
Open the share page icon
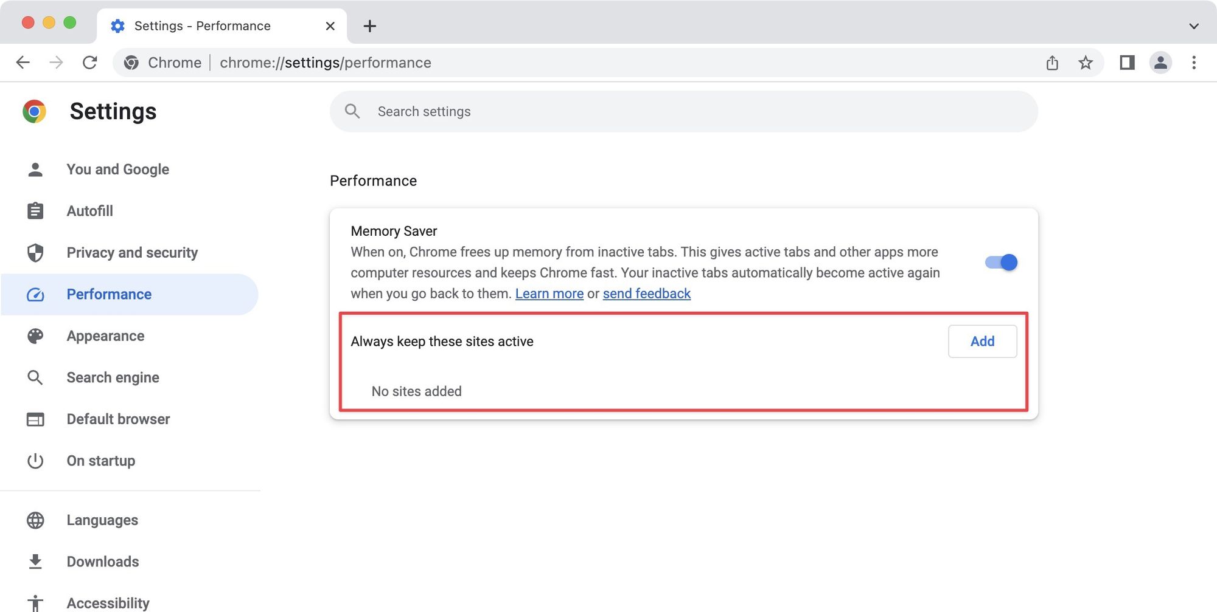tap(1052, 63)
